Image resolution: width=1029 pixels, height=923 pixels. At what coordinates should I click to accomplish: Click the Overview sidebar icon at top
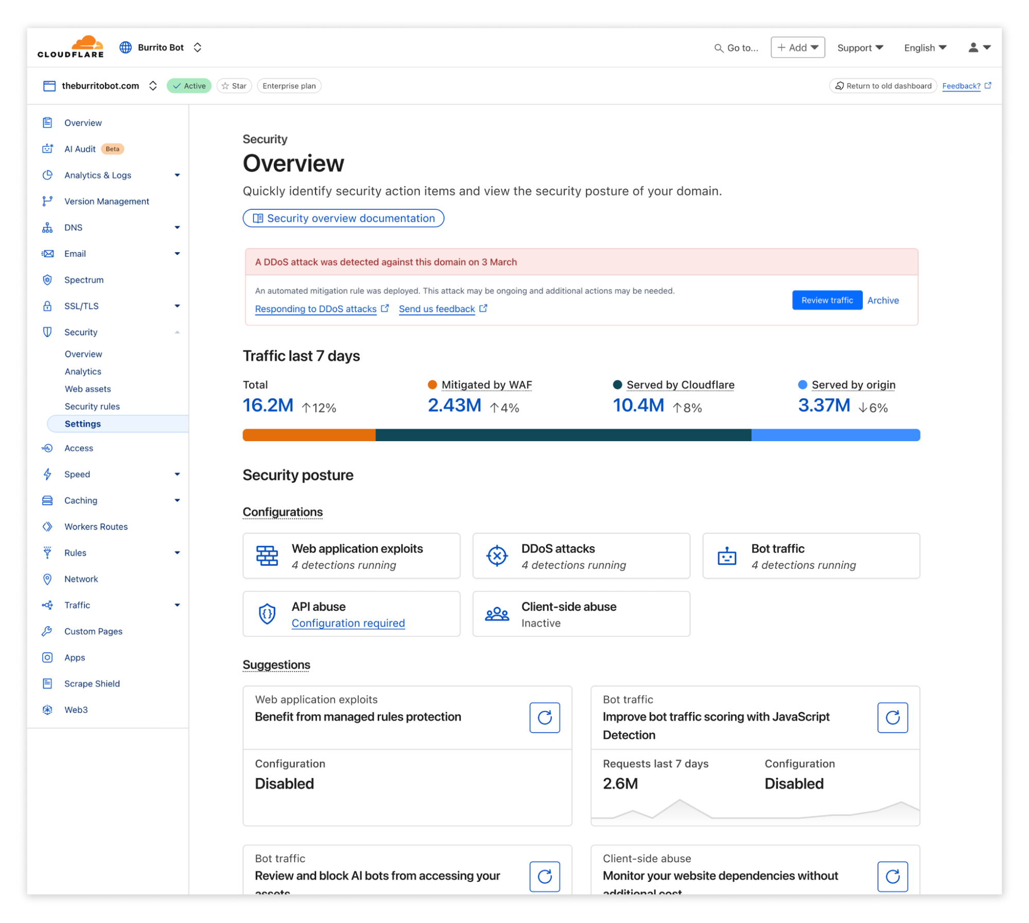point(47,123)
